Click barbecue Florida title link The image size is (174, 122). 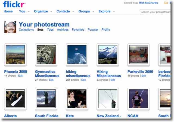pyautogui.click(x=164, y=74)
